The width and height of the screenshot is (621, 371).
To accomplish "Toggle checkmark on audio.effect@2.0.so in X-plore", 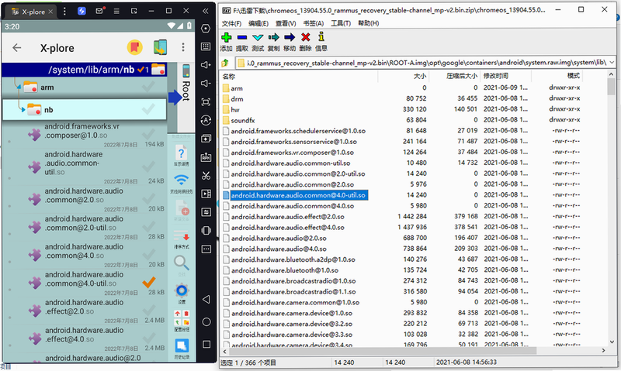I will (149, 310).
